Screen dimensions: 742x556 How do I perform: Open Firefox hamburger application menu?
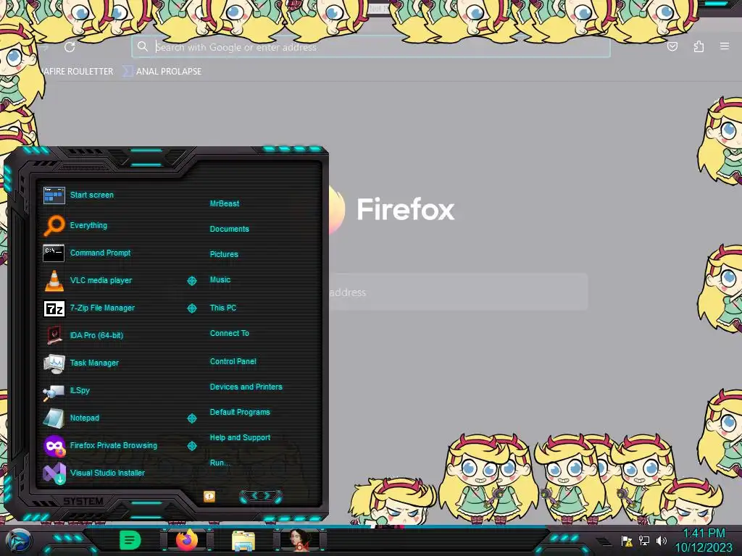click(x=725, y=46)
